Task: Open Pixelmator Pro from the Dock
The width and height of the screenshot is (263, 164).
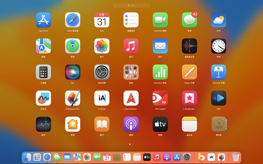Action: click(x=221, y=157)
